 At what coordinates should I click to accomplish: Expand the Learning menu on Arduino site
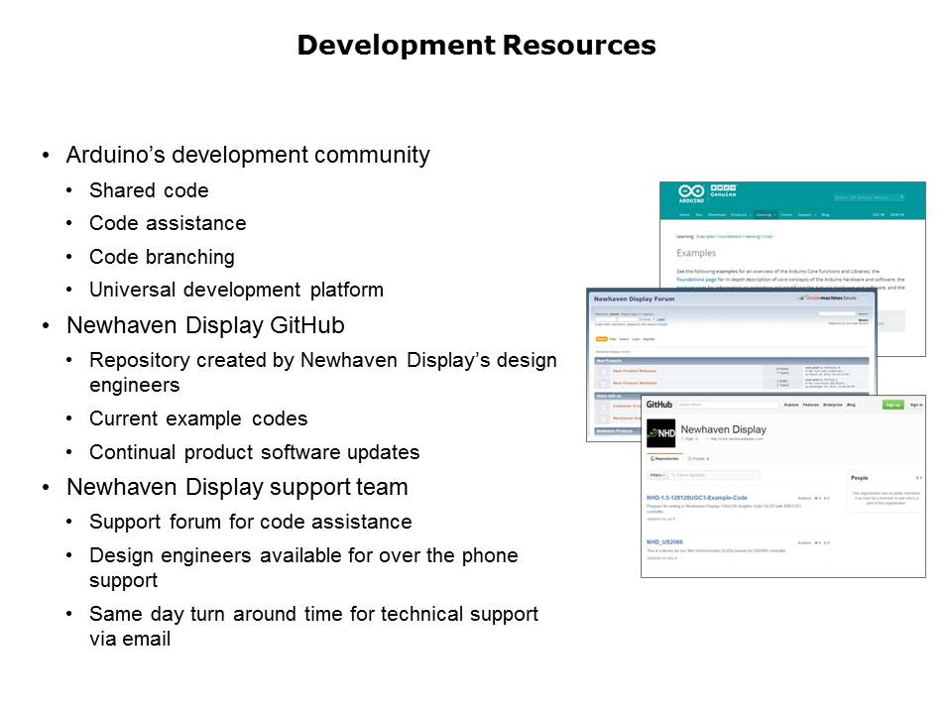tap(764, 214)
